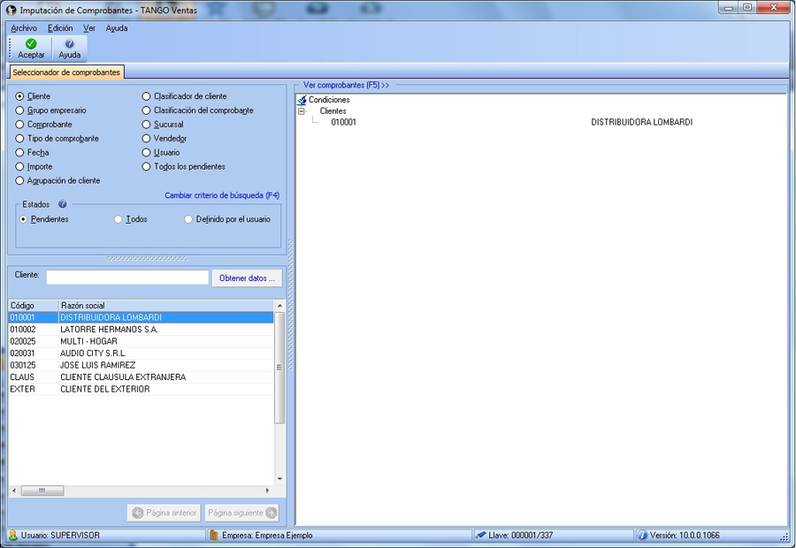
Task: Open the Archivo menu
Action: pos(23,28)
